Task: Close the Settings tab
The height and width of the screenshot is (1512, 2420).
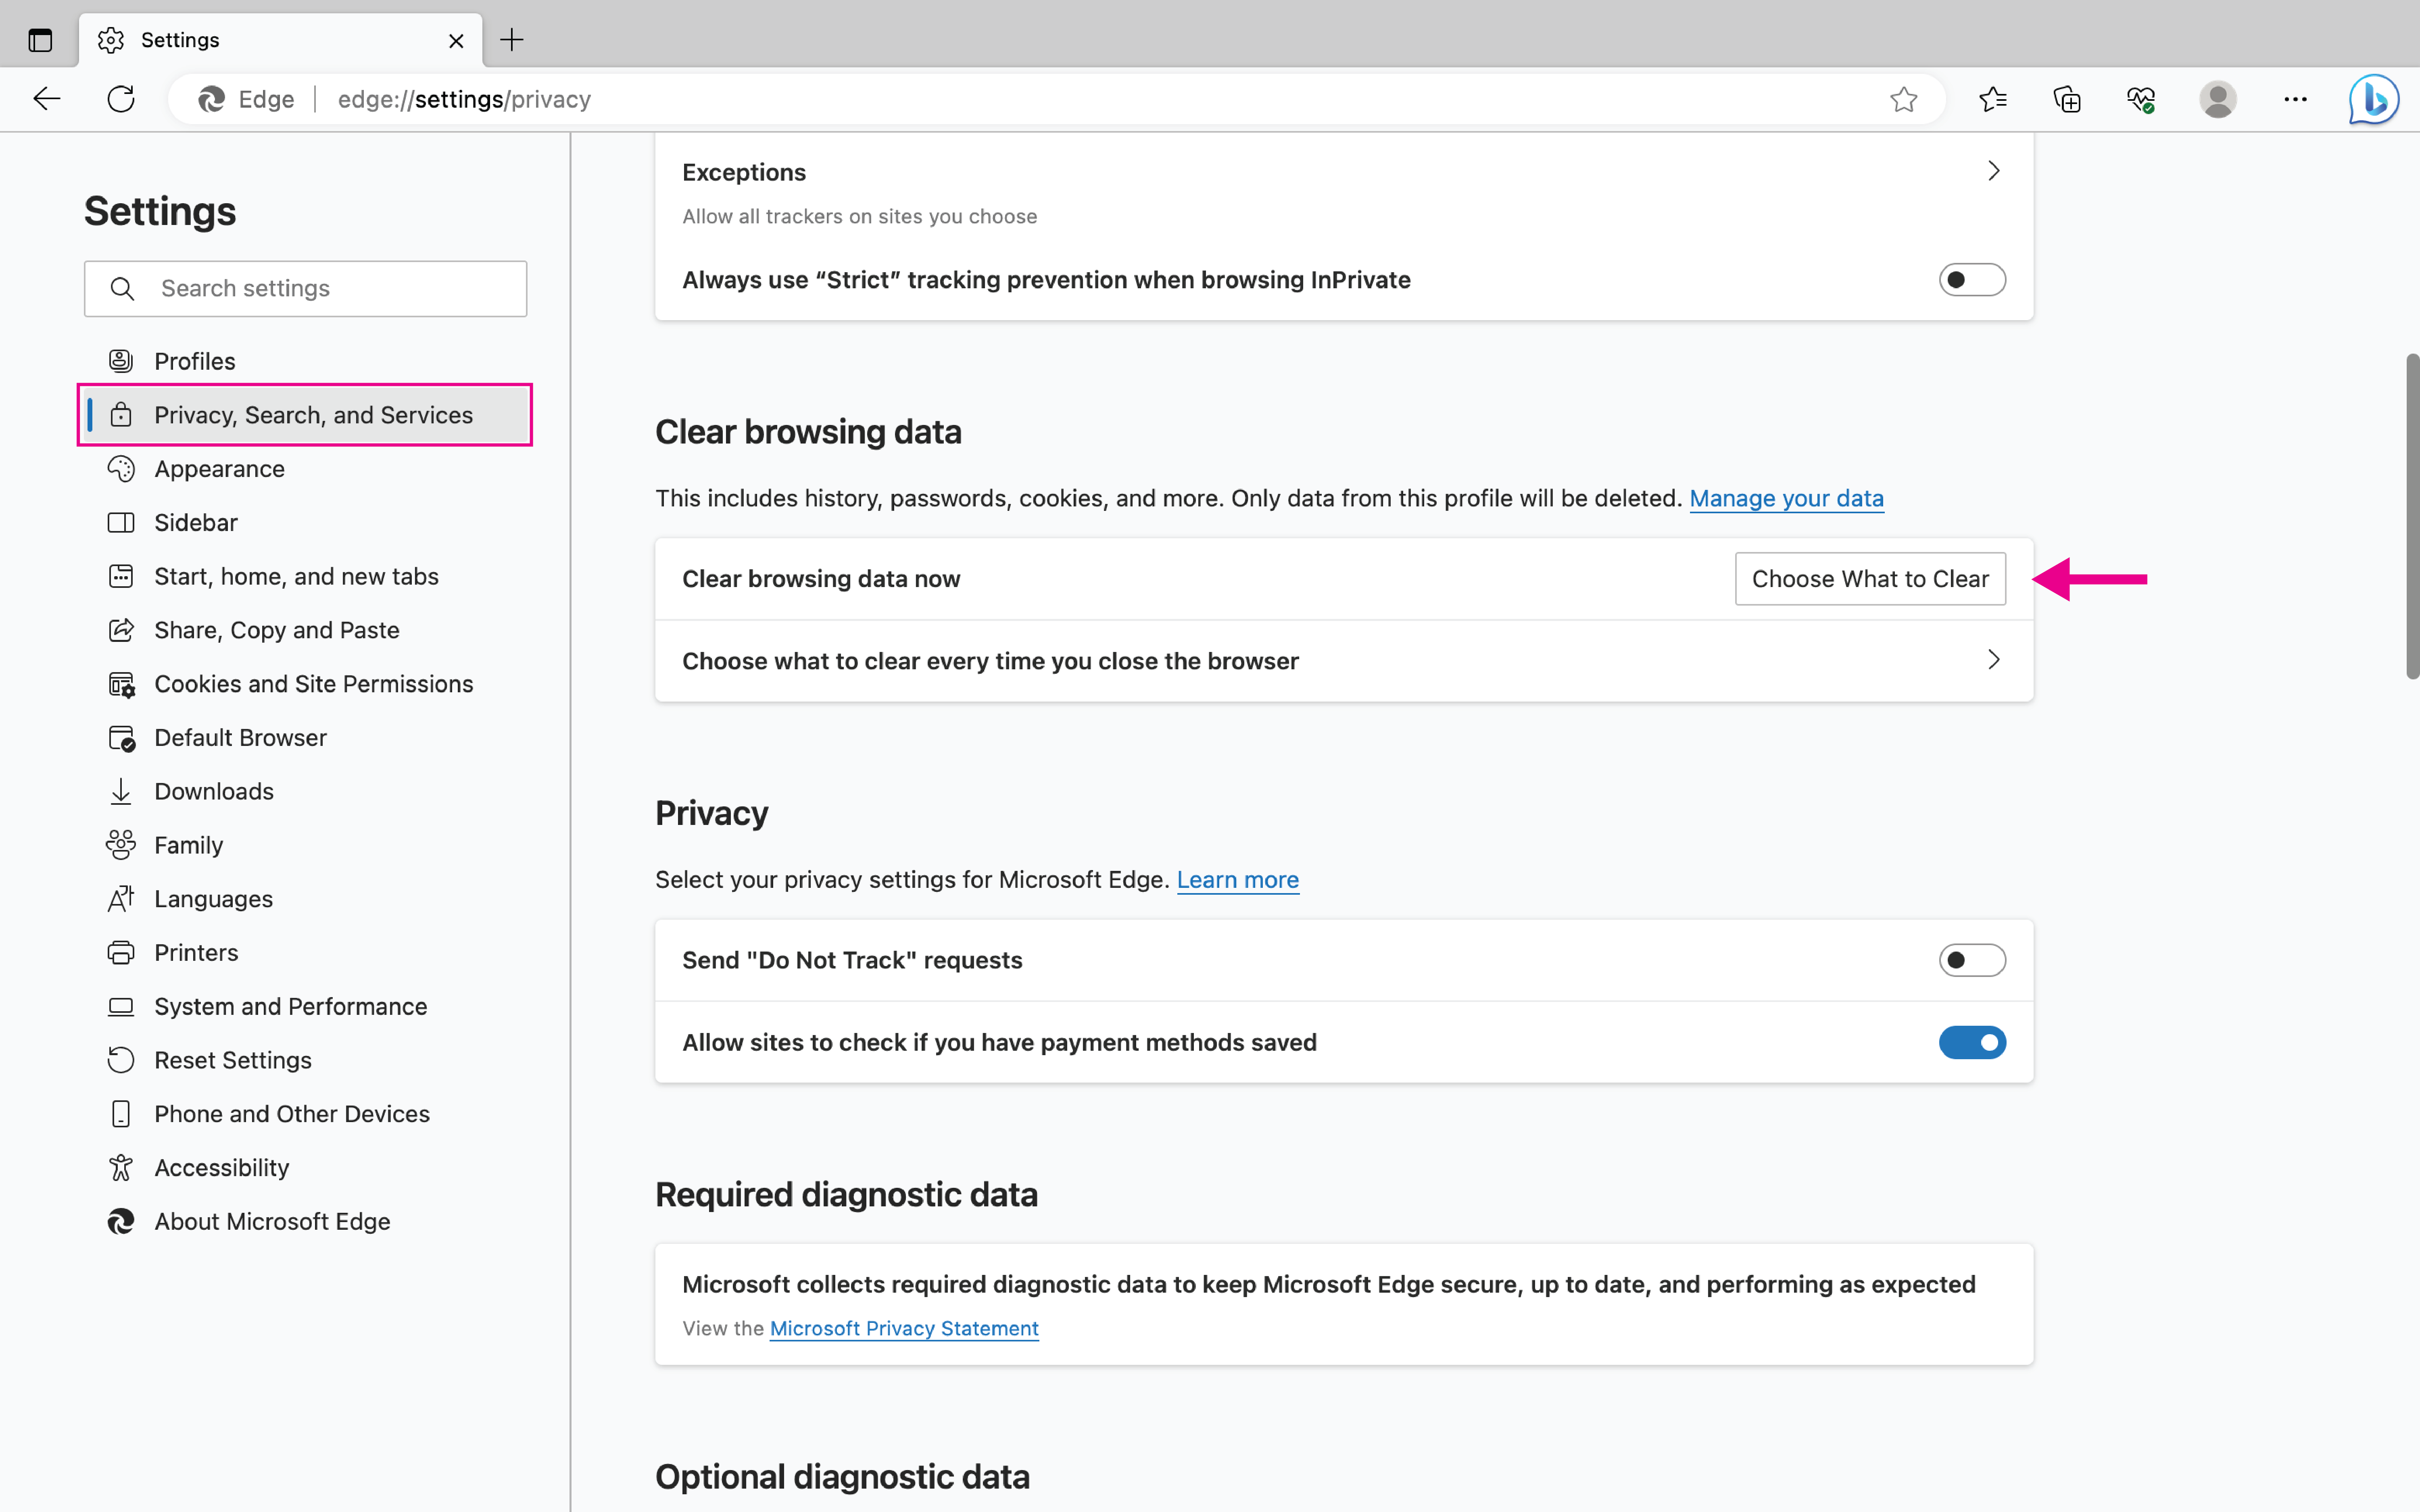Action: 456,41
